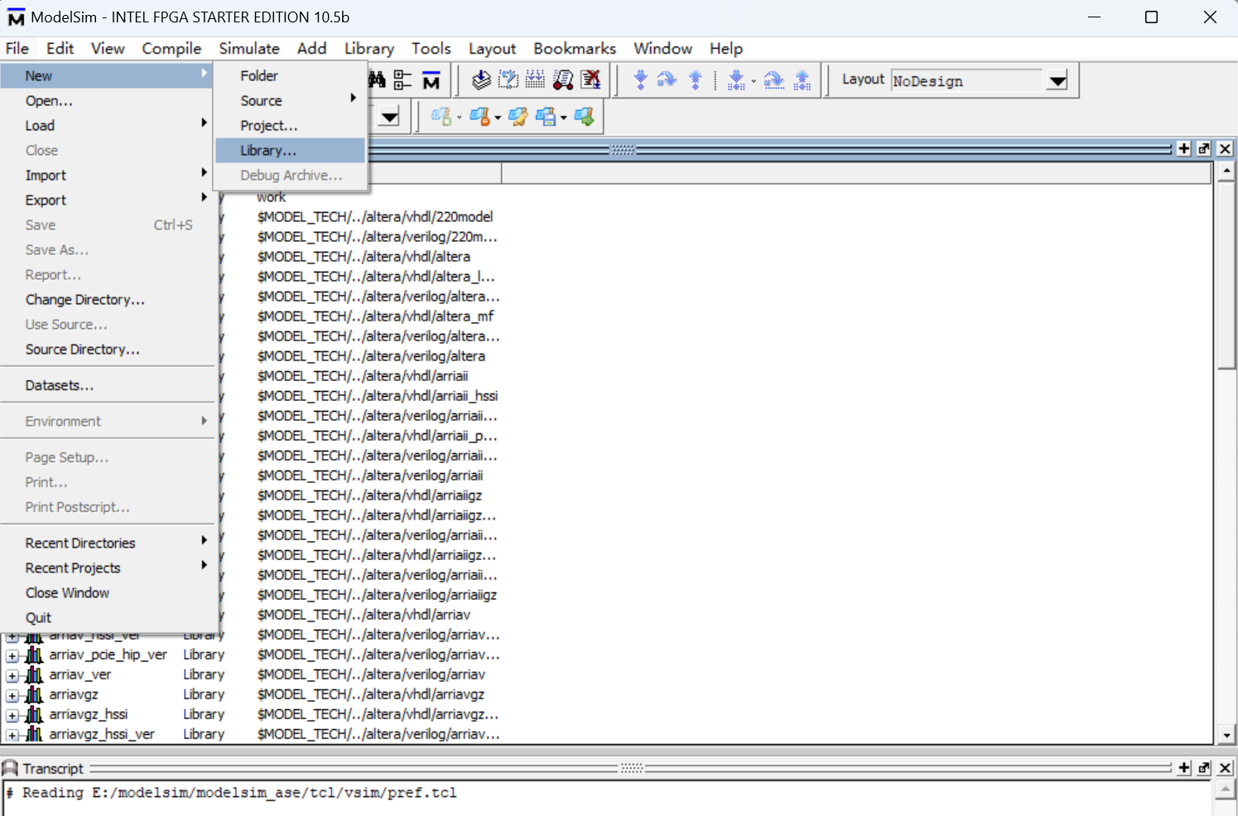1238x816 pixels.
Task: Open the Simulate menu in menu bar
Action: click(x=249, y=48)
